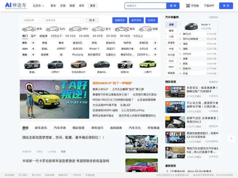
Task: Open the 零跑汽车合肥 video thumbnail
Action: coord(175,152)
